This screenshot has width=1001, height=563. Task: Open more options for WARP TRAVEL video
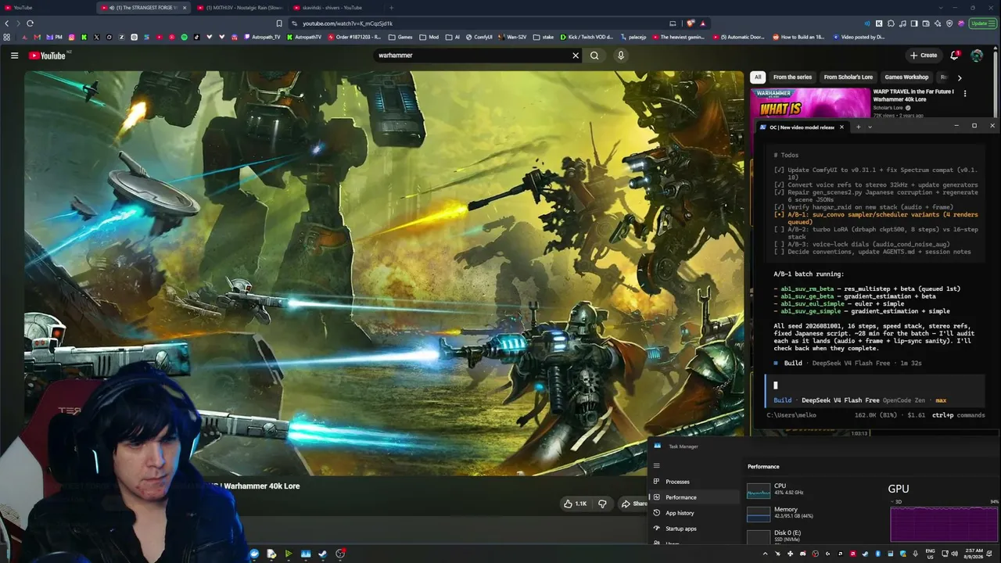click(x=965, y=93)
